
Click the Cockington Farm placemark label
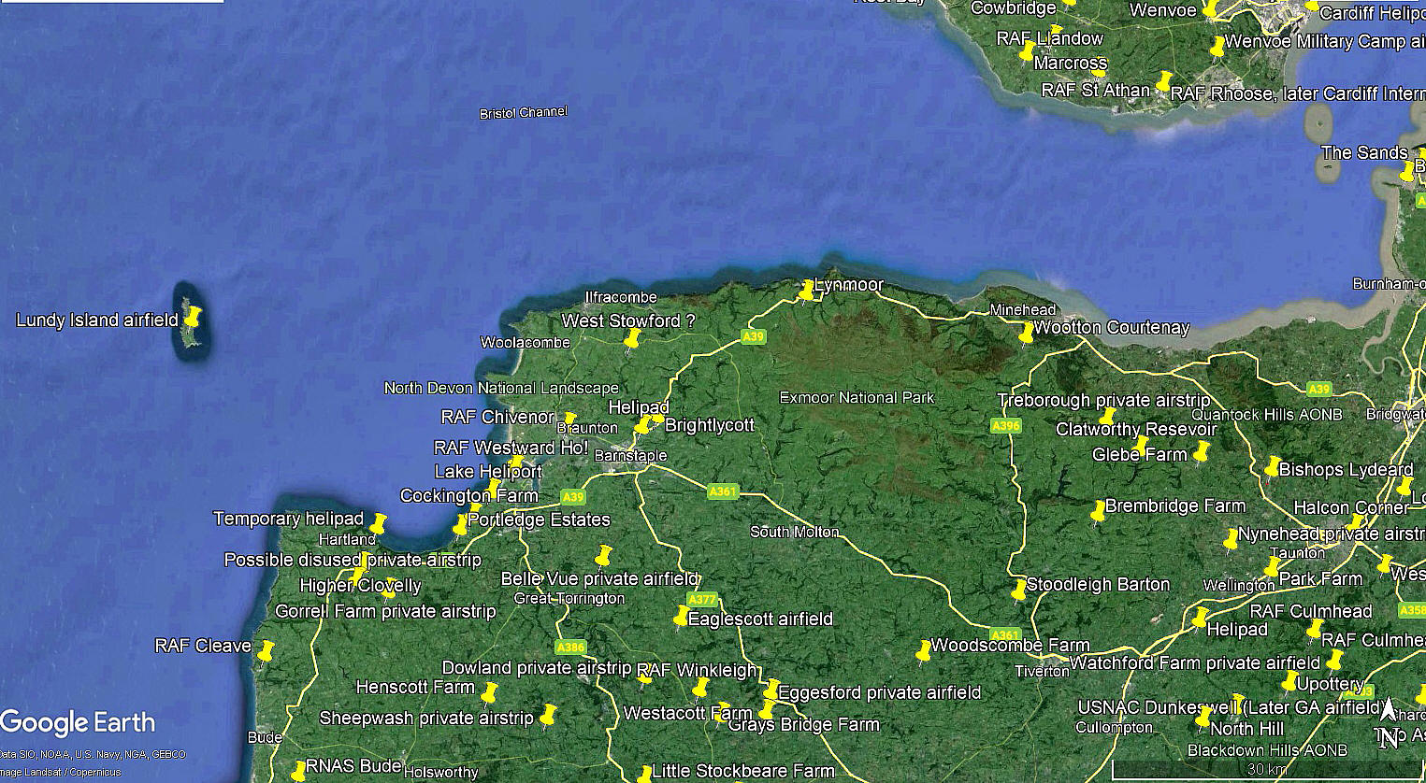tap(469, 495)
